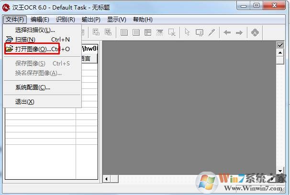Choose 打开图像(O)... menu entry
The width and height of the screenshot is (290, 195).
pos(43,49)
